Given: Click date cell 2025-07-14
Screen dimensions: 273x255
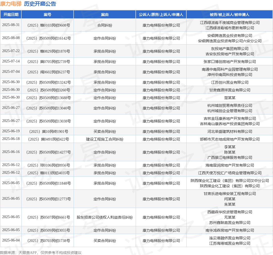Looking at the screenshot, I should (11, 61).
